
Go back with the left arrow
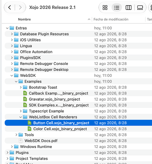click(9, 8)
